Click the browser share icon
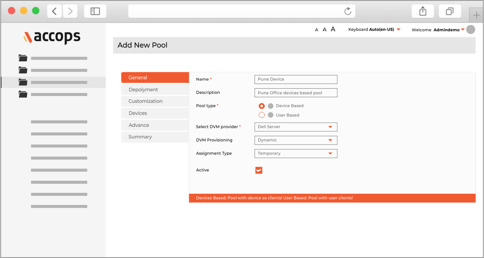This screenshot has height=258, width=484. tap(423, 12)
